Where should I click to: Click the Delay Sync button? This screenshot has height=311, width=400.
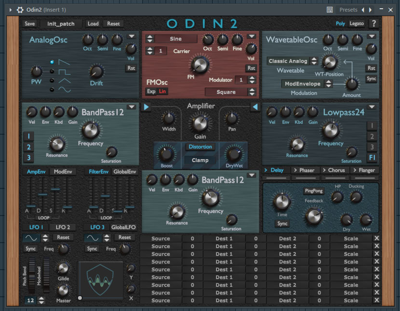pyautogui.click(x=282, y=223)
